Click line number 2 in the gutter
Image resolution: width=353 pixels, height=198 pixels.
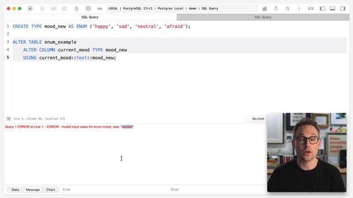8,34
